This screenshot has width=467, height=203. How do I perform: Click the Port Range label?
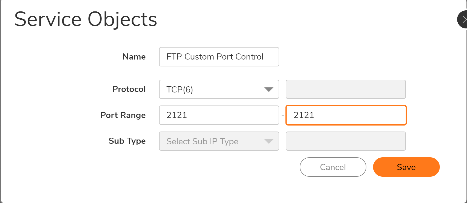click(x=123, y=115)
